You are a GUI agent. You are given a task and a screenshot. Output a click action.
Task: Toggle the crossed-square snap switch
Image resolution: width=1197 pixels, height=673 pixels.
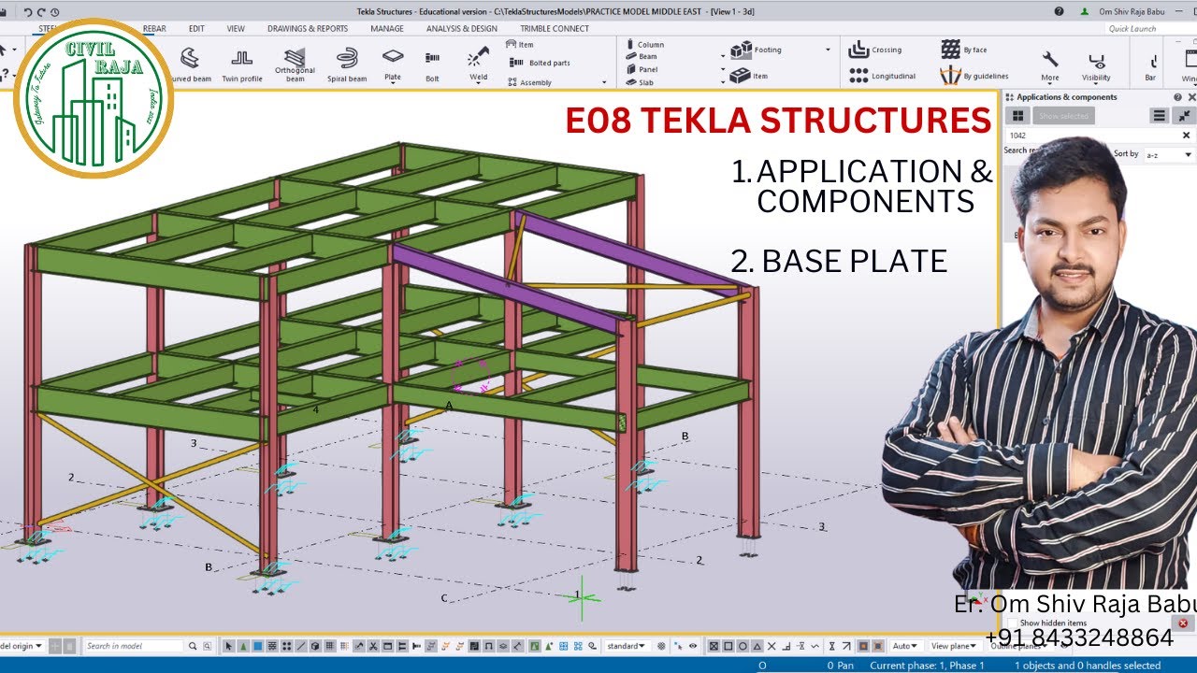tap(714, 646)
